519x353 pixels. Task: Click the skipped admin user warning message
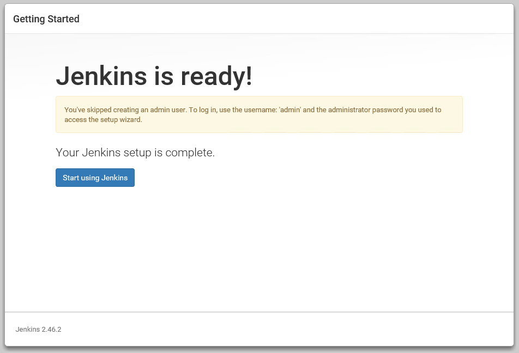[x=259, y=114]
